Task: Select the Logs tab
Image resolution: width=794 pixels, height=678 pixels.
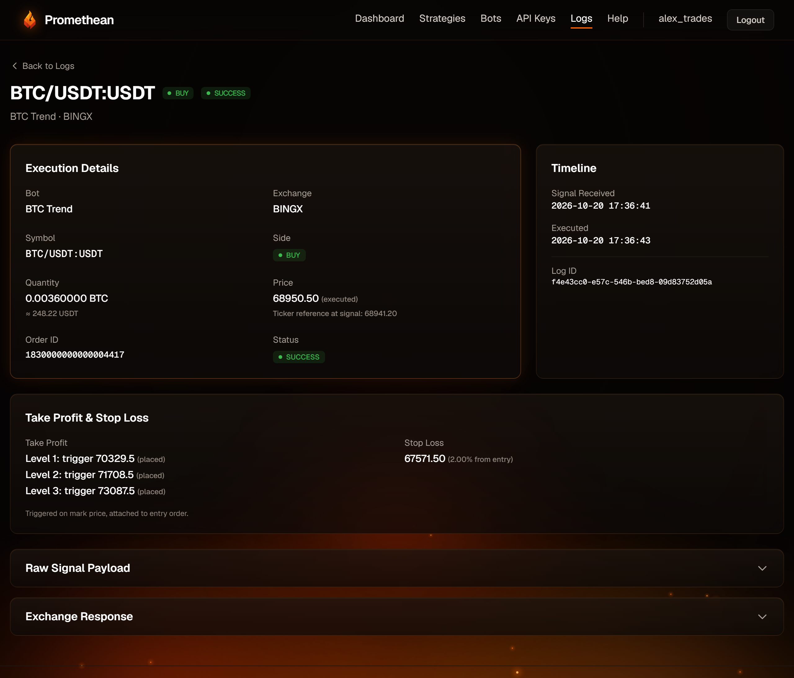Action: point(581,18)
